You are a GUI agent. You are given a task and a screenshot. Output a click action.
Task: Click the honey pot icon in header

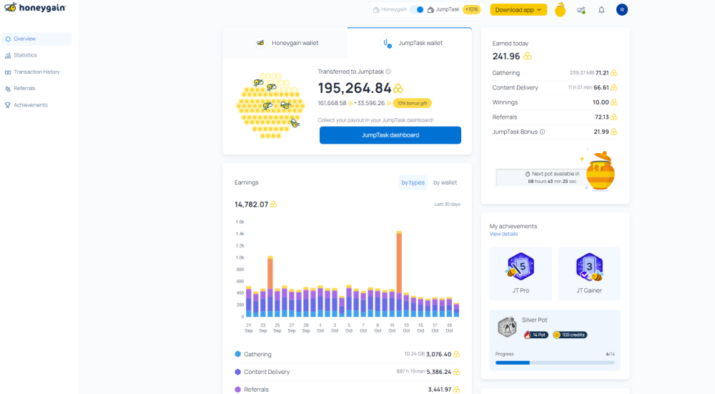click(x=560, y=9)
